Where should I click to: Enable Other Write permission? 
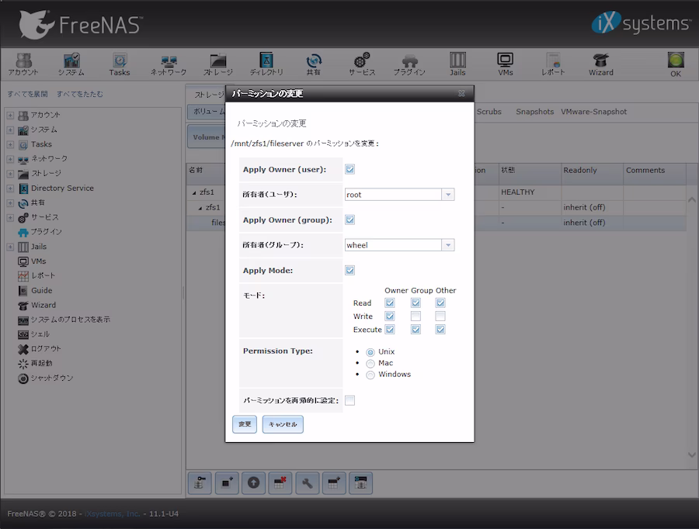[x=440, y=316]
